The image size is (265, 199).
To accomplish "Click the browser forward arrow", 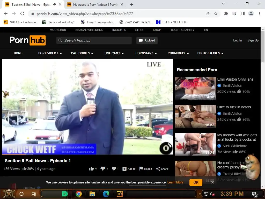I will [x=14, y=13].
